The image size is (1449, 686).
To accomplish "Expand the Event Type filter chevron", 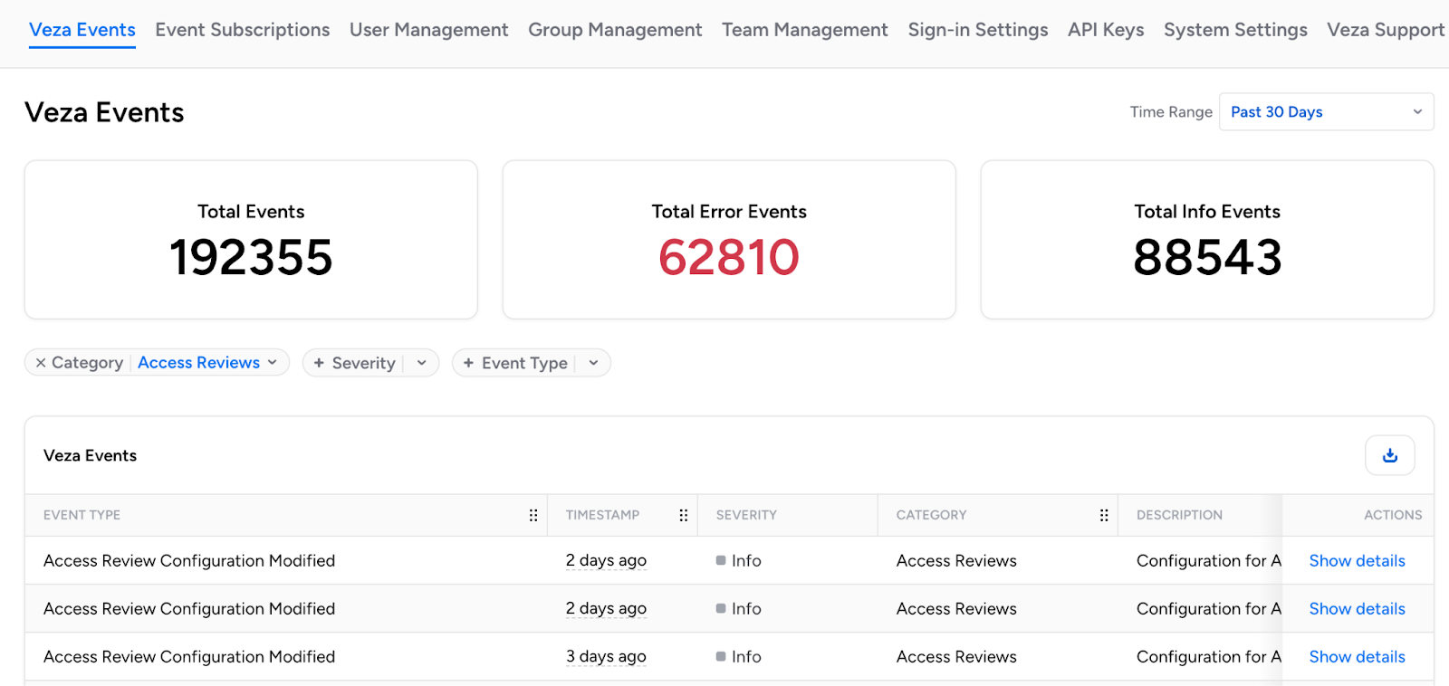I will click(594, 363).
